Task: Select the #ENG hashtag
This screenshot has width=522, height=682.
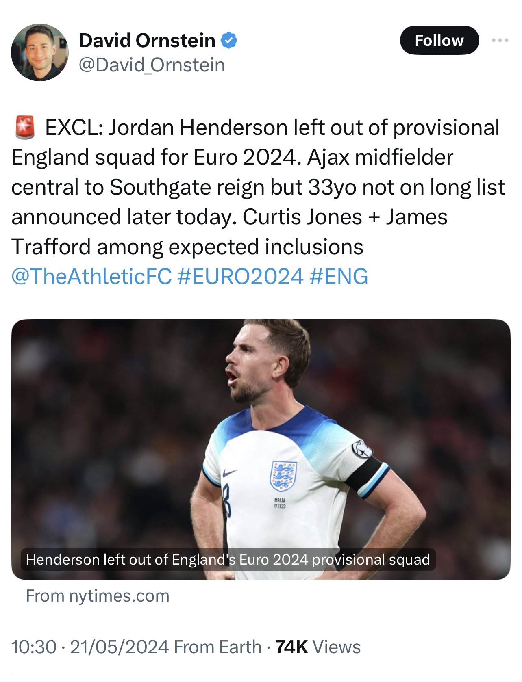Action: (339, 276)
